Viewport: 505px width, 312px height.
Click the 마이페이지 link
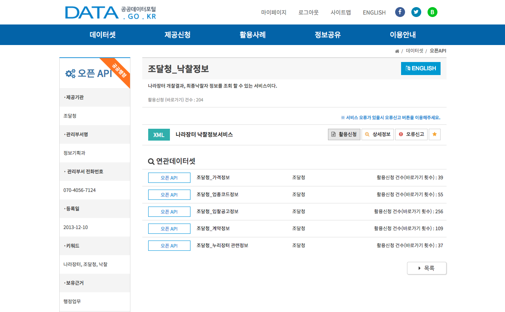pos(273,12)
